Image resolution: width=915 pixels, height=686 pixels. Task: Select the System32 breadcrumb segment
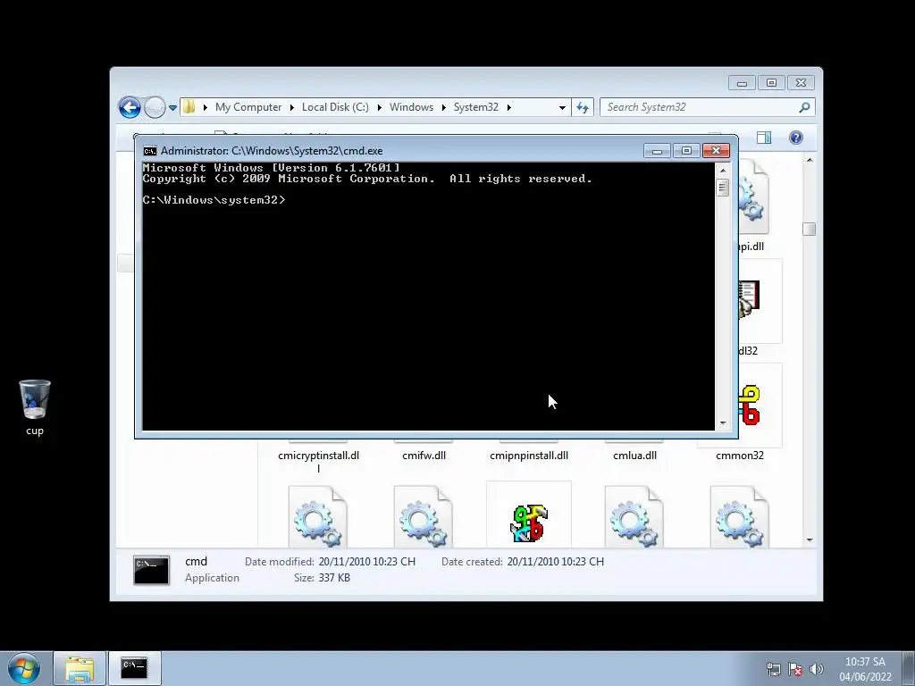coord(476,107)
